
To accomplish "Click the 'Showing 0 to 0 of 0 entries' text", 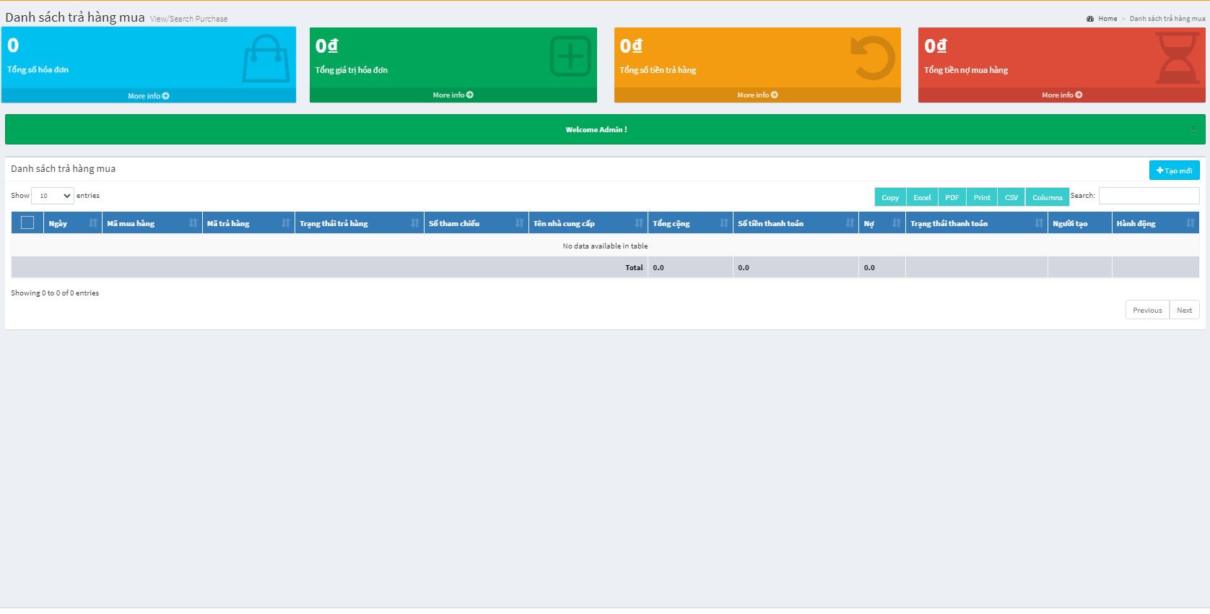I will pyautogui.click(x=55, y=293).
